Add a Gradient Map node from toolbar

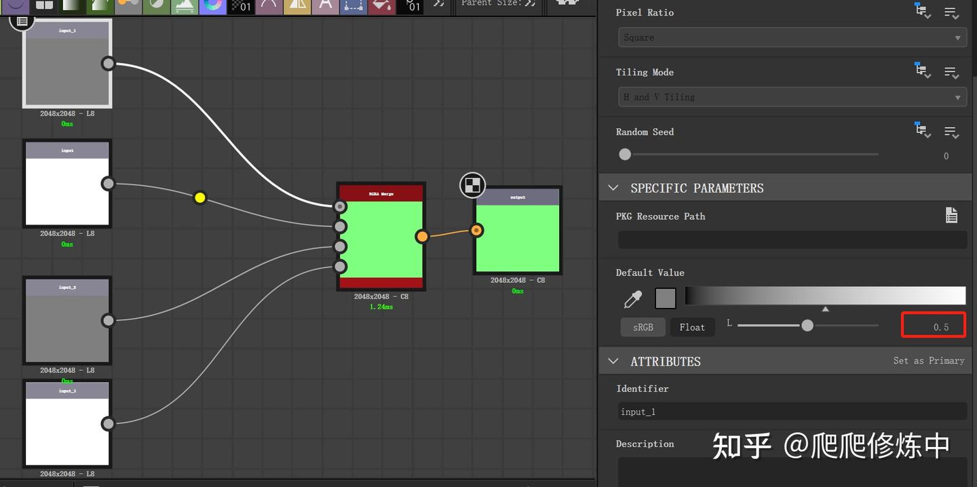click(71, 6)
